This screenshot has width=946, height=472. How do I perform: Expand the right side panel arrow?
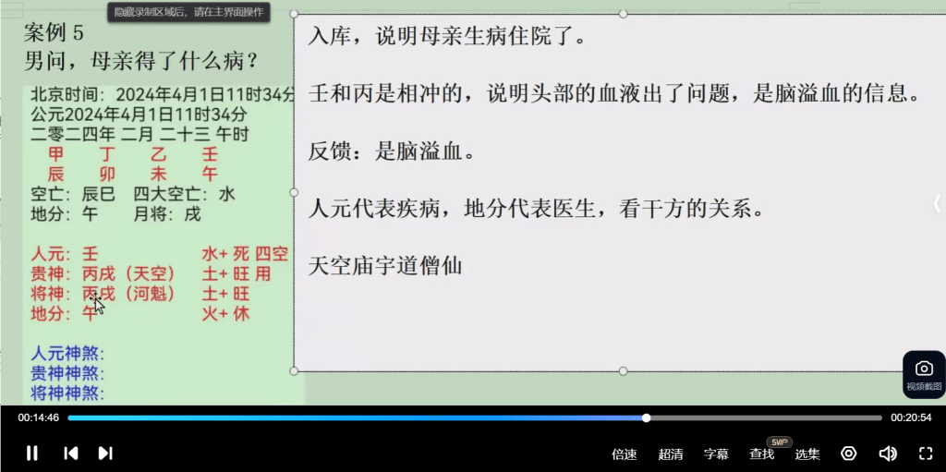tap(938, 204)
